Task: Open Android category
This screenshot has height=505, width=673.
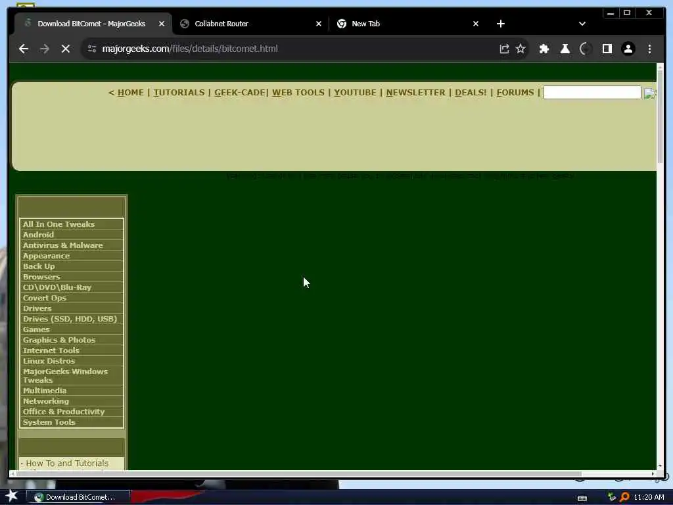Action: pyautogui.click(x=38, y=235)
